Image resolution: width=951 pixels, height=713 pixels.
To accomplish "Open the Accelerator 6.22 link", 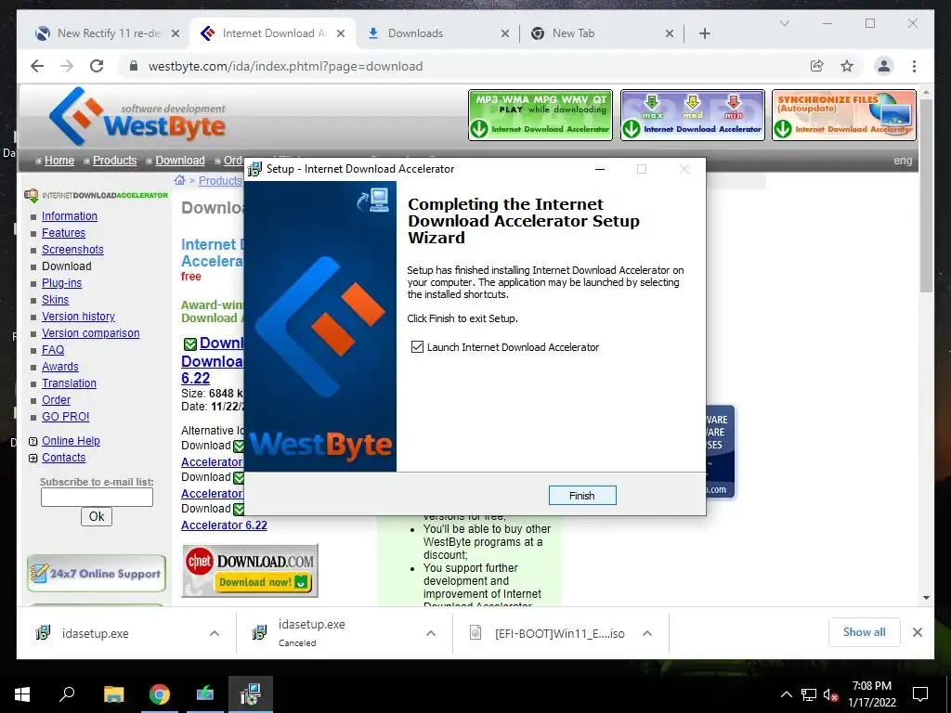I will (x=224, y=525).
